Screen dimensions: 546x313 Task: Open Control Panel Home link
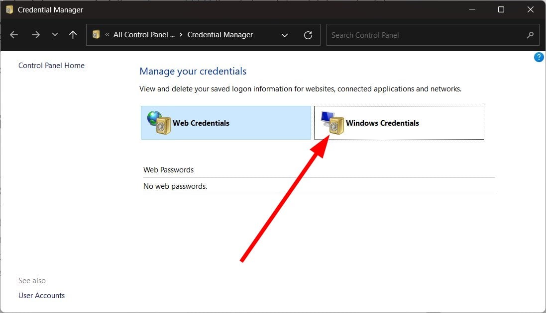(x=51, y=65)
